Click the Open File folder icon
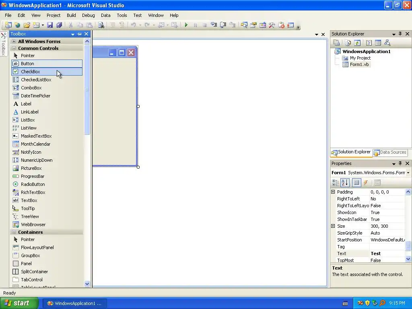Screen dimensions: 412x309 pos(27,25)
